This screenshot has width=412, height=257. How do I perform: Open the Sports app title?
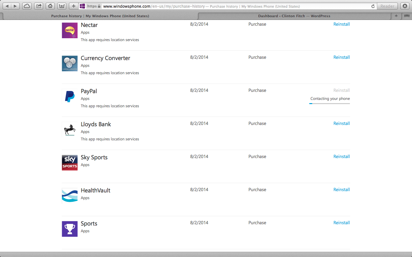pyautogui.click(x=89, y=224)
